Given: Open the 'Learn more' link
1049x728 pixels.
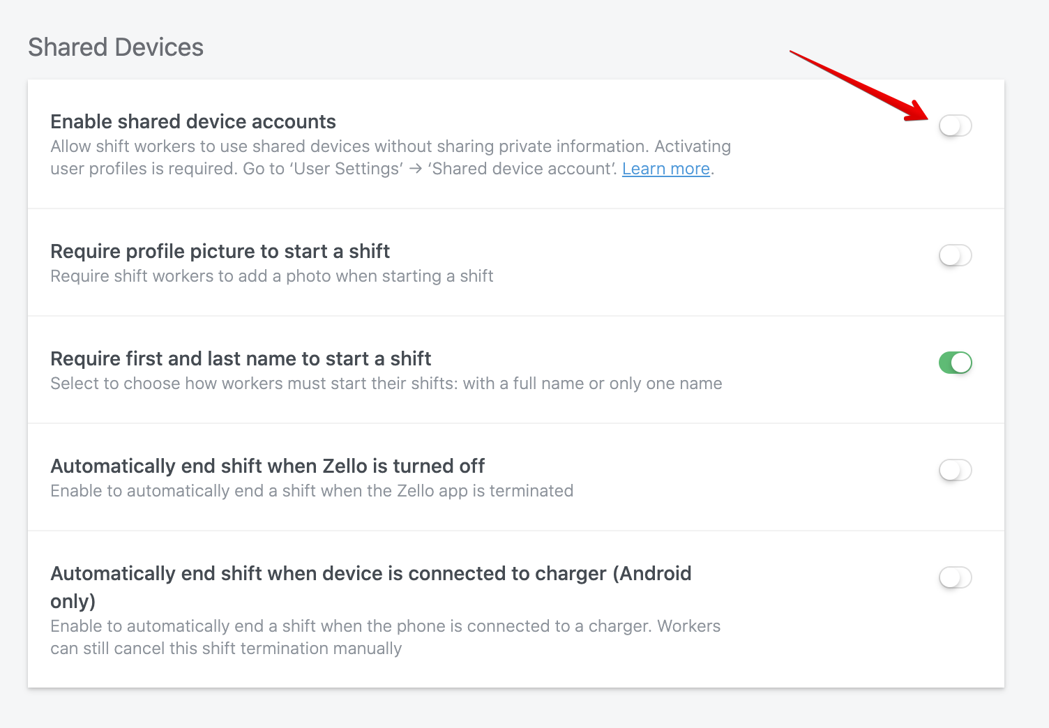Looking at the screenshot, I should pos(665,168).
